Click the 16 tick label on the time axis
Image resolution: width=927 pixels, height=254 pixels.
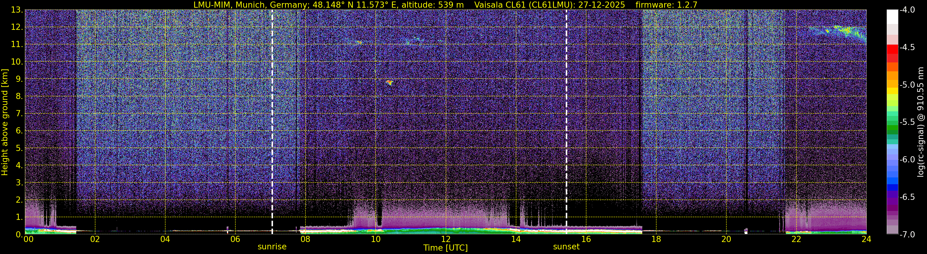click(586, 239)
